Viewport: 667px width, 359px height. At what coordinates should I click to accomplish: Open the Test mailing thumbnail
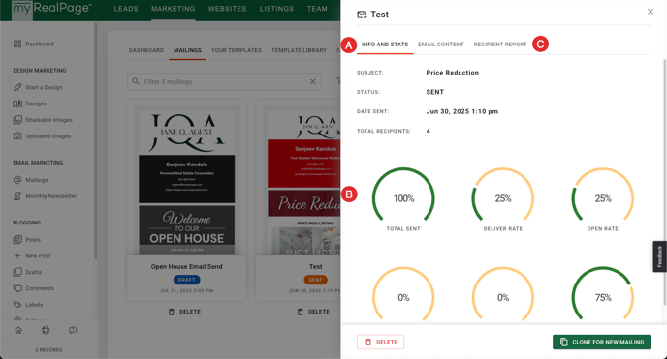(302, 181)
